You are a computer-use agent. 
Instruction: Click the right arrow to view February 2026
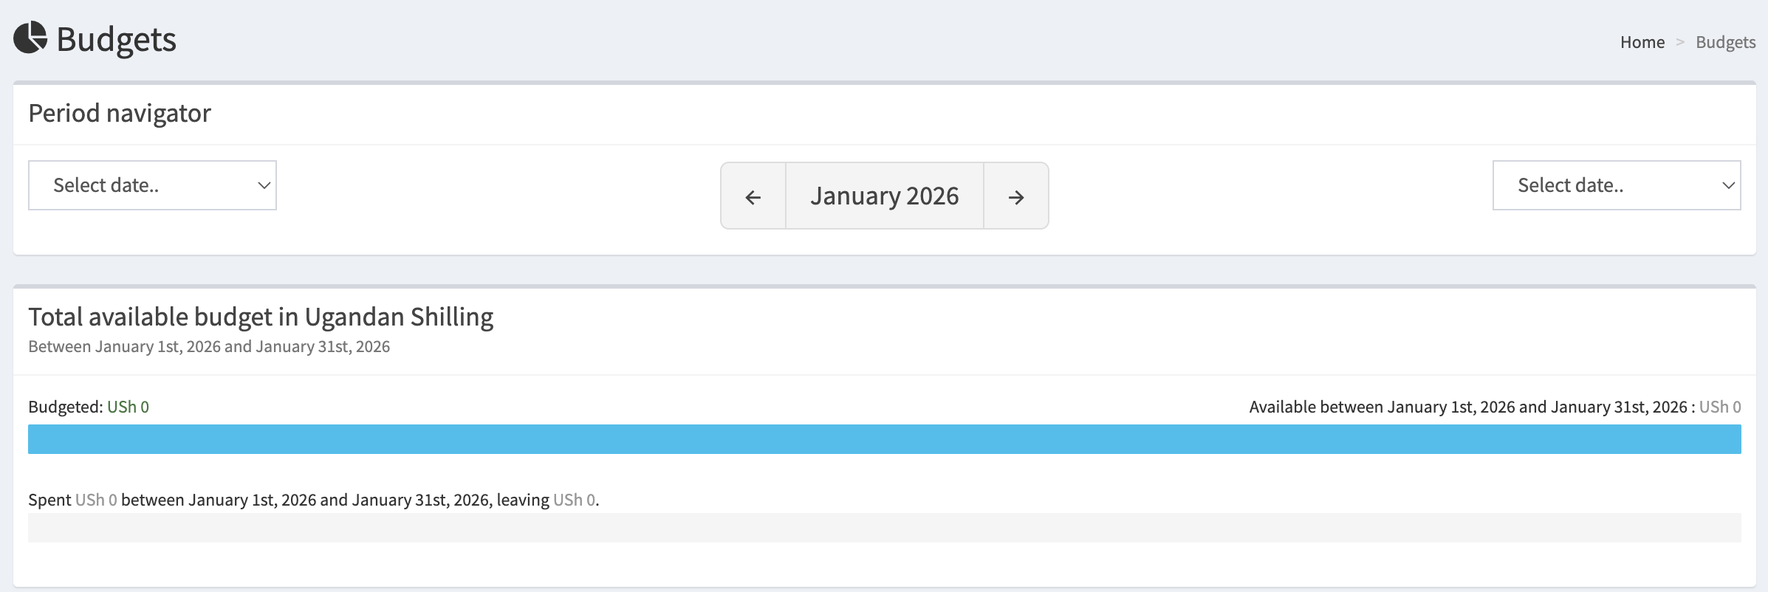point(1016,196)
